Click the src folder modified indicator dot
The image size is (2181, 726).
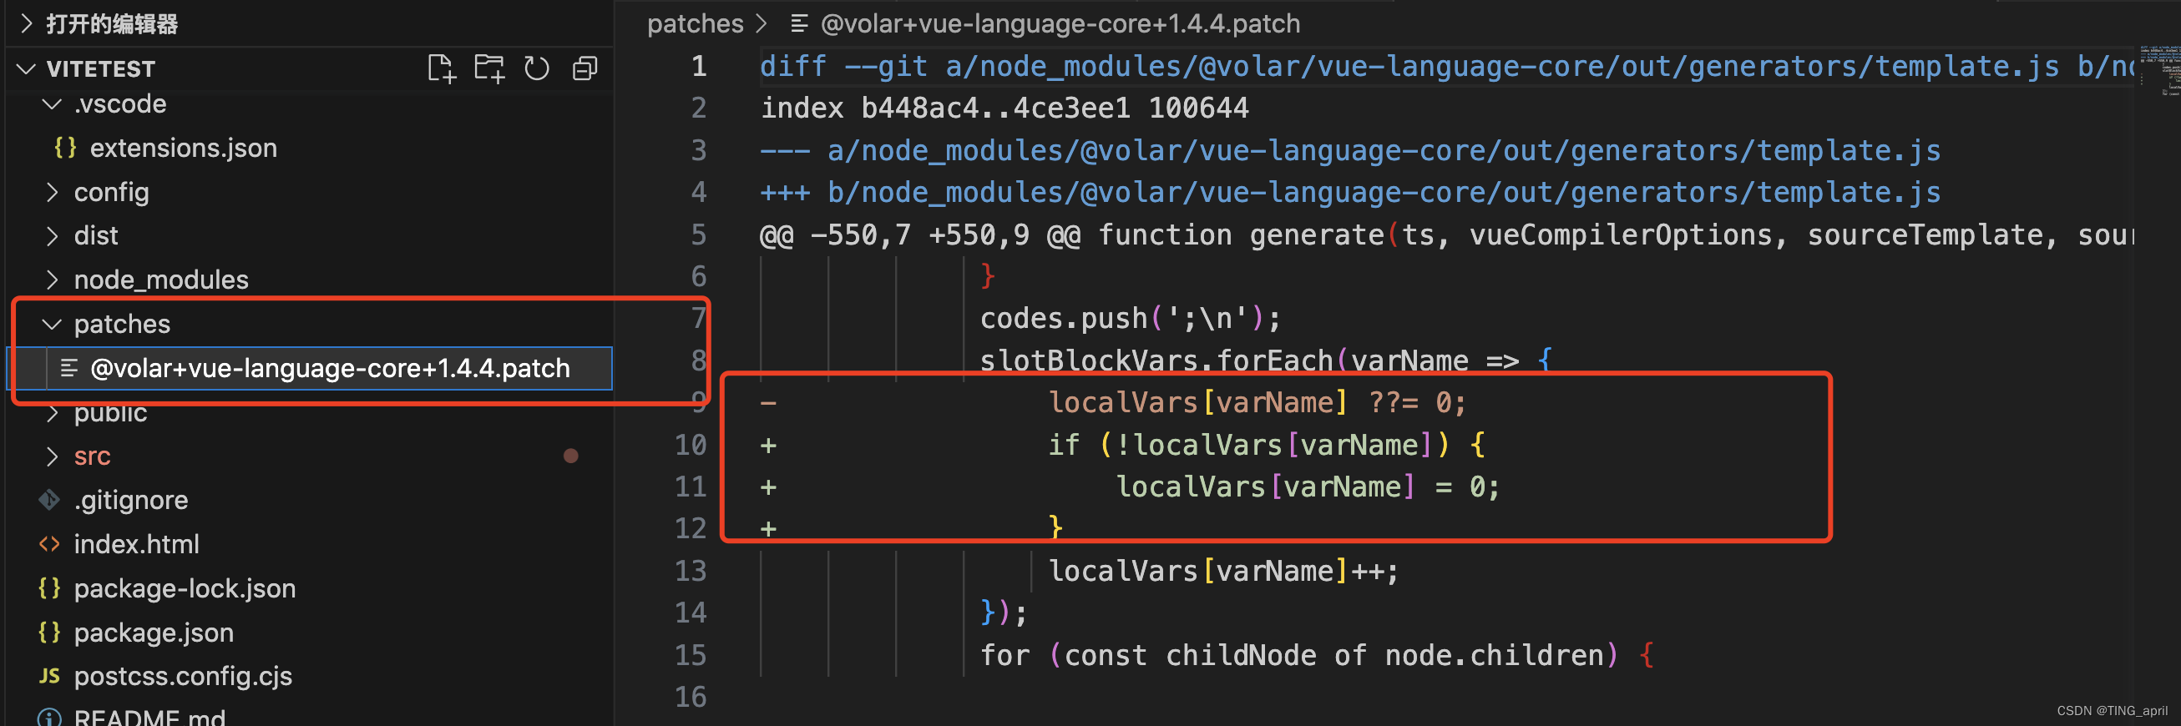tap(570, 456)
